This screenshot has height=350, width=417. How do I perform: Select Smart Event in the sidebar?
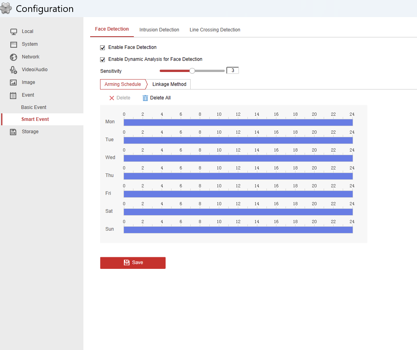35,119
